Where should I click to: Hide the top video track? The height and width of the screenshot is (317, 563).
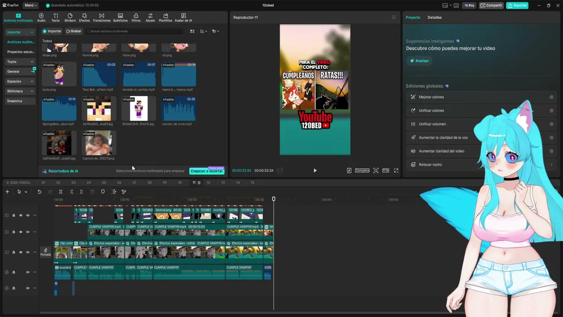pyautogui.click(x=21, y=215)
